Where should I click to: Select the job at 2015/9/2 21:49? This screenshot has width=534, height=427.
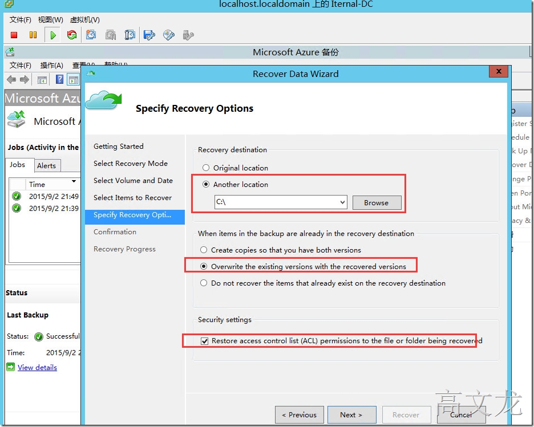point(54,196)
